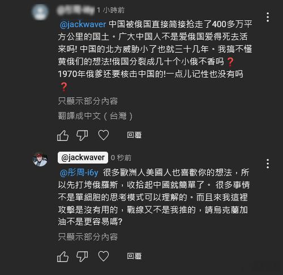Open the blurred first commenter avatar

(x=40, y=12)
